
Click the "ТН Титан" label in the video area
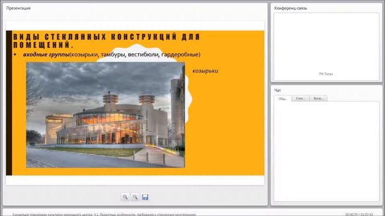click(x=326, y=74)
